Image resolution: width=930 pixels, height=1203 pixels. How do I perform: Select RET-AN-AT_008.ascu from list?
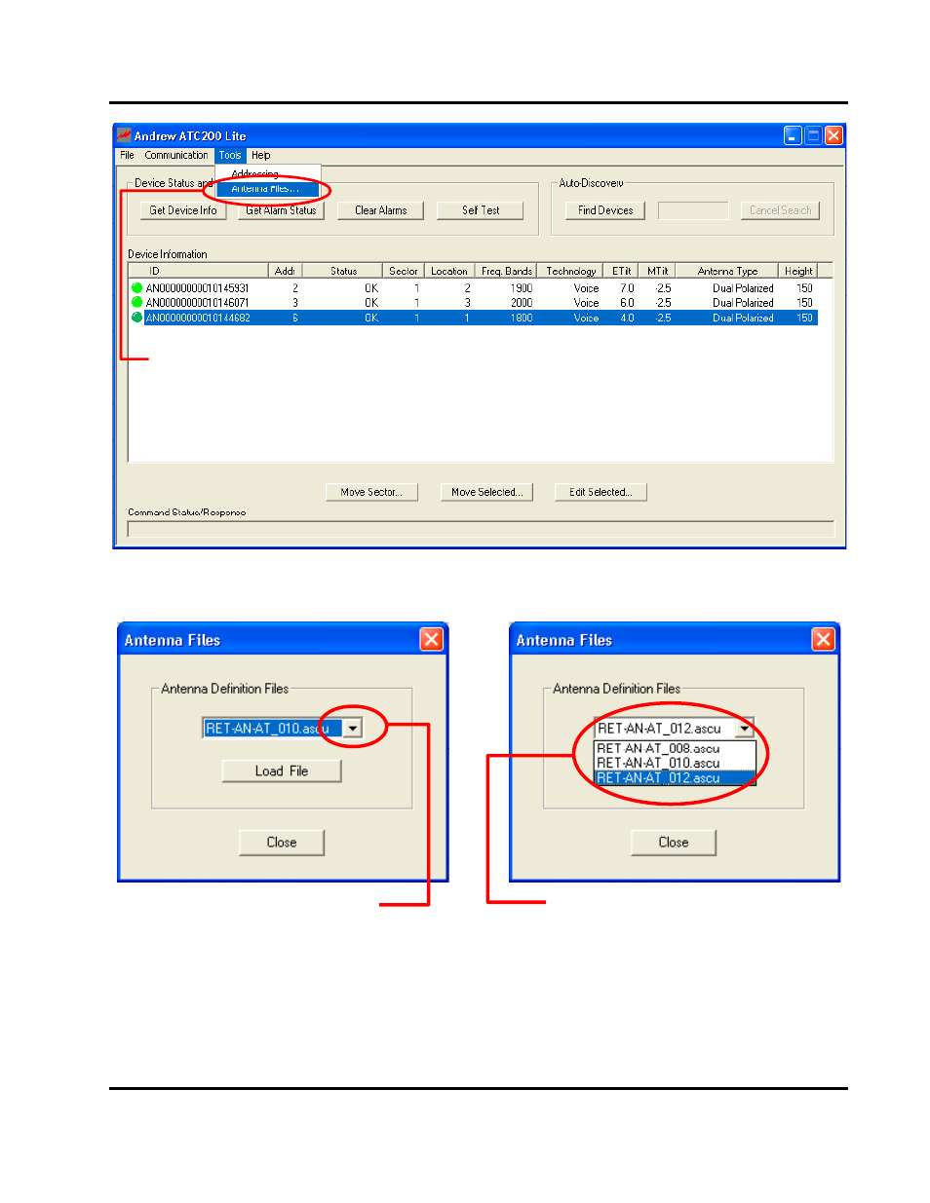click(675, 748)
